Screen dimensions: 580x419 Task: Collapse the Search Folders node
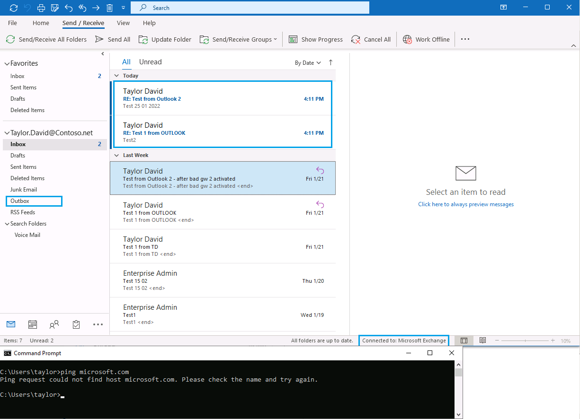(7, 224)
